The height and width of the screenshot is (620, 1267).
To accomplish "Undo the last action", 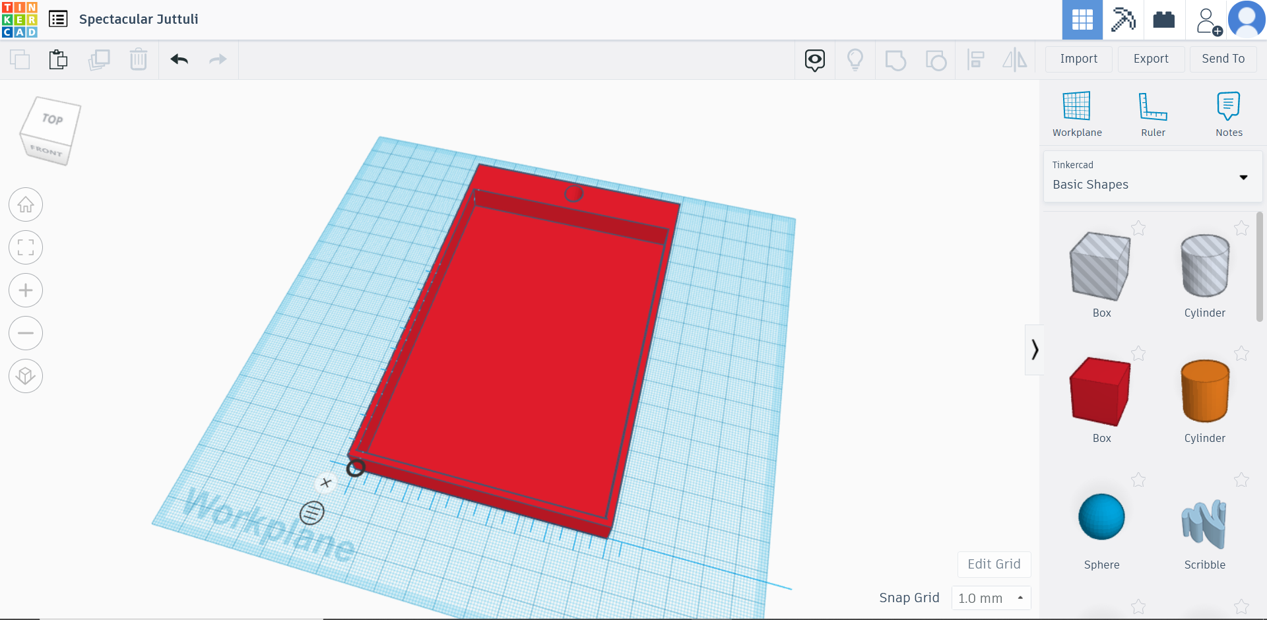I will [179, 59].
